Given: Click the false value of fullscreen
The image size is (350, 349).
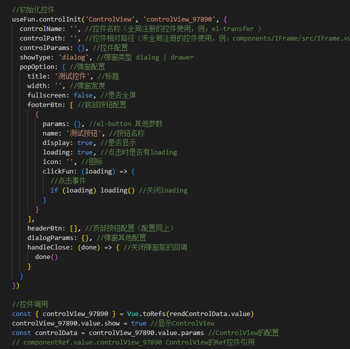Looking at the screenshot, I should 83,95.
